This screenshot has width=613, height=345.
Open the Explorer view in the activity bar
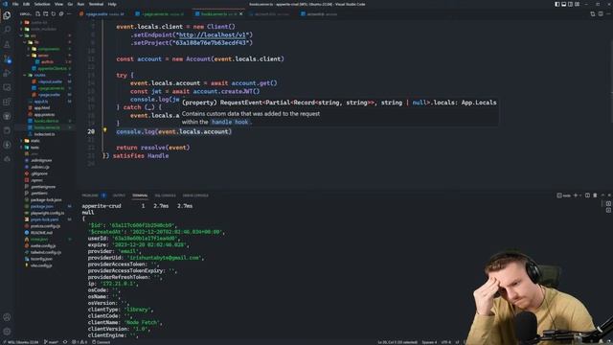tap(7, 15)
